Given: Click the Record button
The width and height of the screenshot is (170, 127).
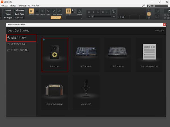Looking at the screenshot, I should click(114, 12).
